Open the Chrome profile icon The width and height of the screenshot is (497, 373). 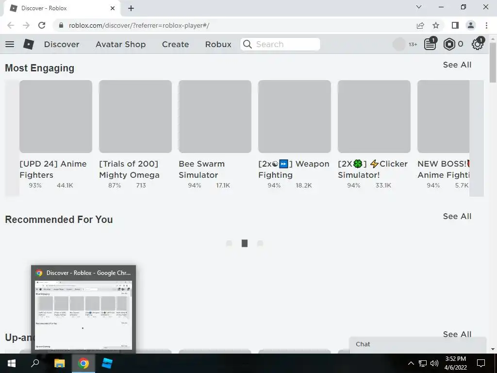tap(471, 25)
